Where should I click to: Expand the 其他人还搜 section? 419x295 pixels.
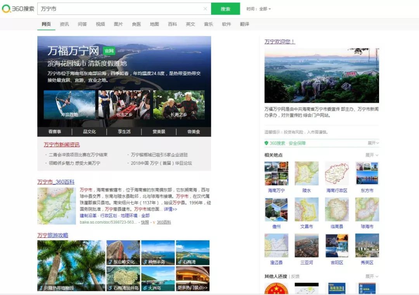[x=372, y=276]
